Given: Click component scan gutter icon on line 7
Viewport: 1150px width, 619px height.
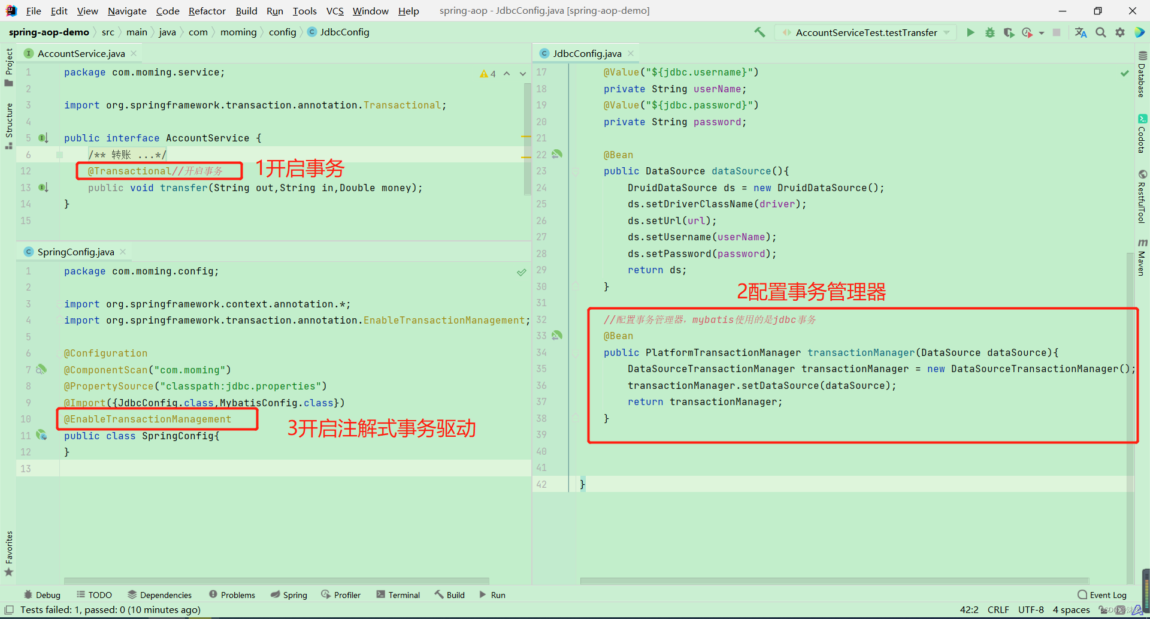Looking at the screenshot, I should click(41, 370).
